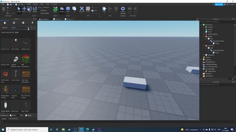This screenshot has width=236, height=132.
Task: Open the Toolbox Inventory grid tab
Action: tap(14, 23)
